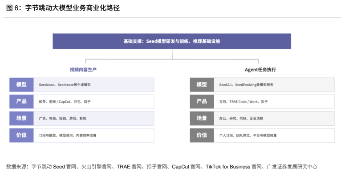
Task: Select the '视频内容生产' heading
Action: pyautogui.click(x=83, y=70)
